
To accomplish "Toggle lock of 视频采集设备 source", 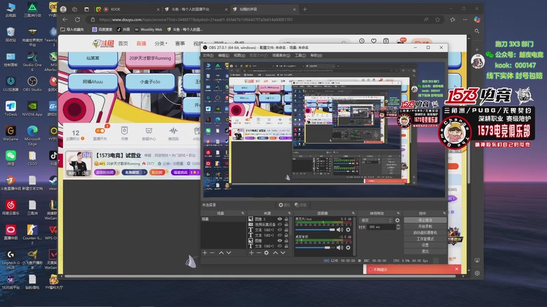I will pyautogui.click(x=286, y=224).
